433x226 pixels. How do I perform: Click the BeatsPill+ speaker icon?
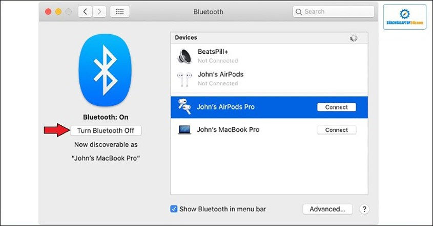coord(185,56)
